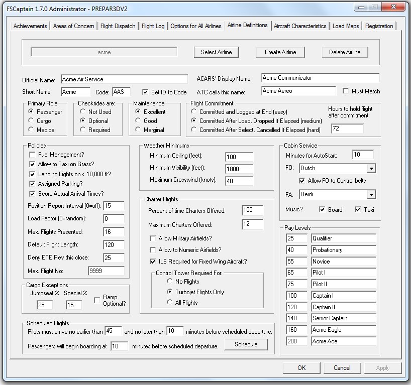Click Percent of time Charters Offered field
The height and width of the screenshot is (385, 411).
pyautogui.click(x=252, y=210)
